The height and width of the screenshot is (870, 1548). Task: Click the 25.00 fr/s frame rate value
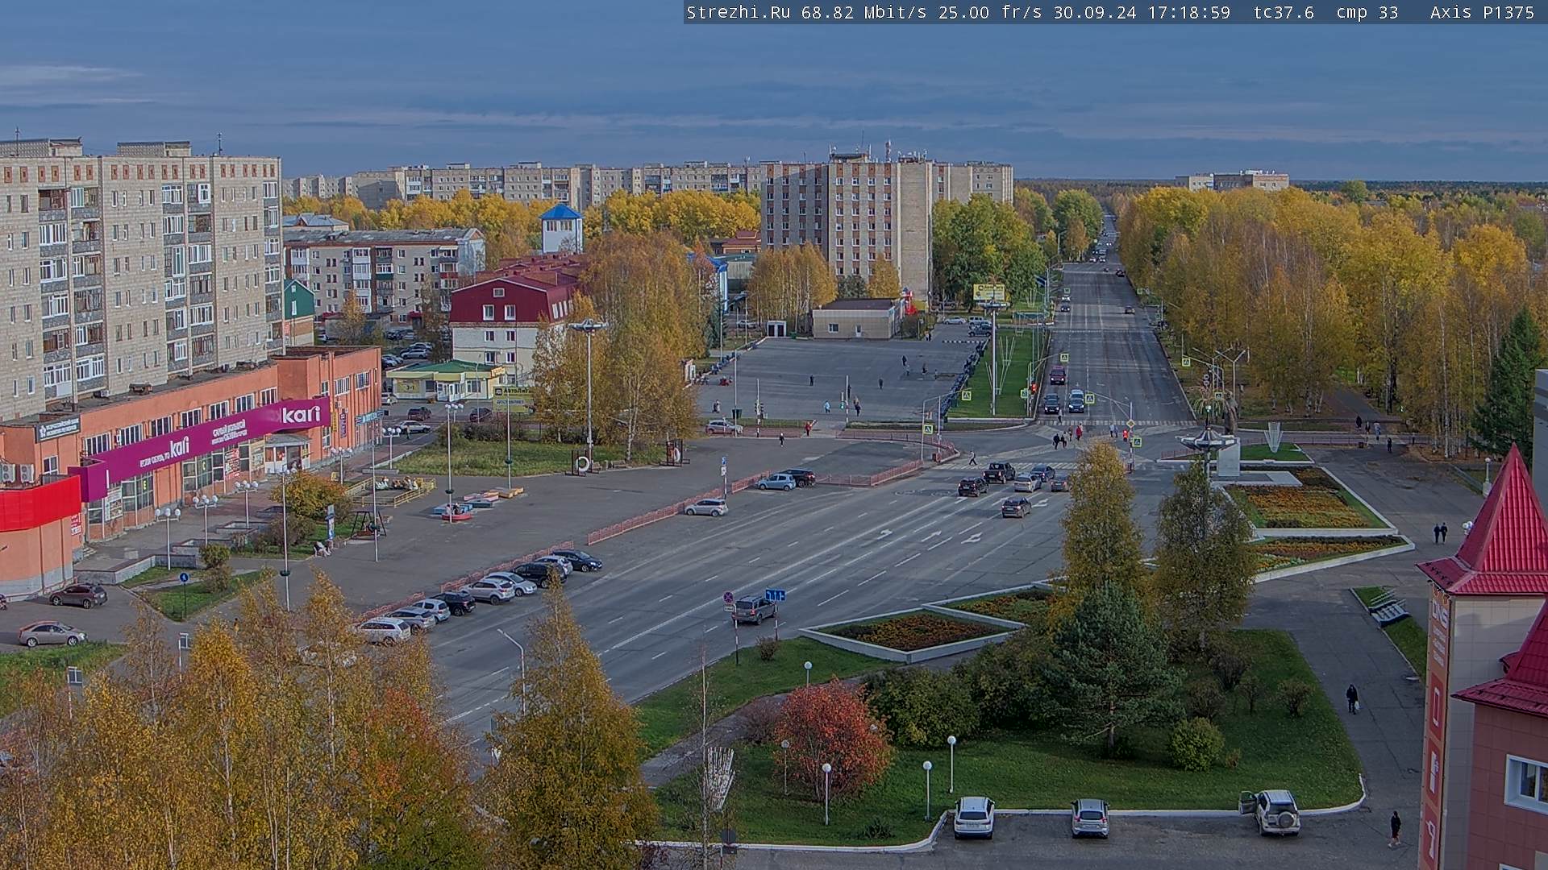[990, 12]
